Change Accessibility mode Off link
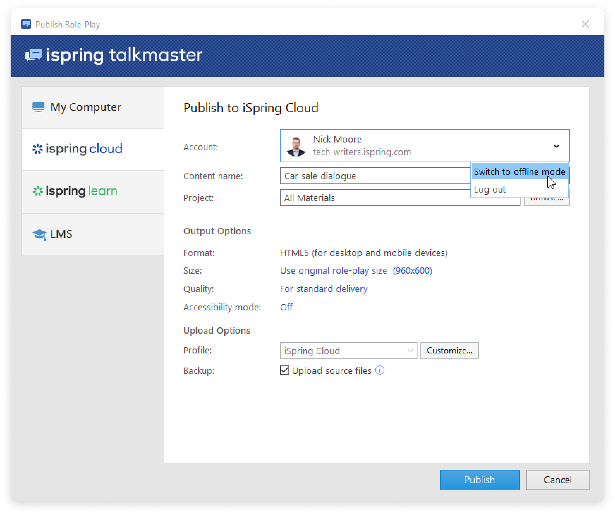The width and height of the screenshot is (615, 515). point(286,307)
